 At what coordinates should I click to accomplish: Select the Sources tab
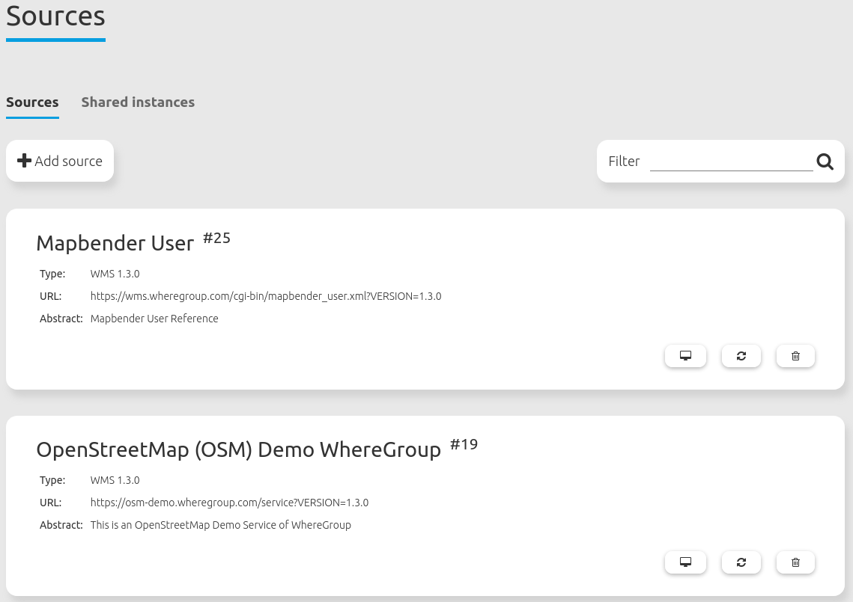pos(32,102)
